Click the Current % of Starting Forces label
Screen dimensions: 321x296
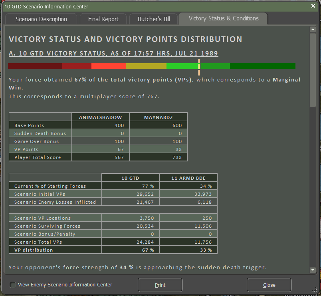coord(50,186)
